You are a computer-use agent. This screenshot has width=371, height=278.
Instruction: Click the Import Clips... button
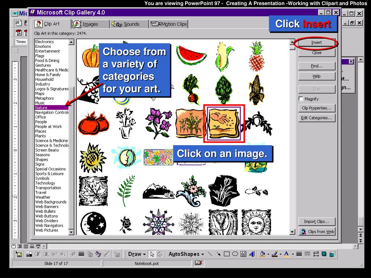[x=317, y=222]
